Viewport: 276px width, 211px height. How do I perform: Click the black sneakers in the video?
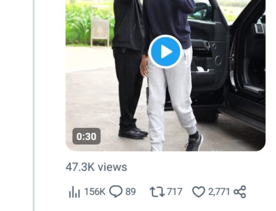coord(194,142)
